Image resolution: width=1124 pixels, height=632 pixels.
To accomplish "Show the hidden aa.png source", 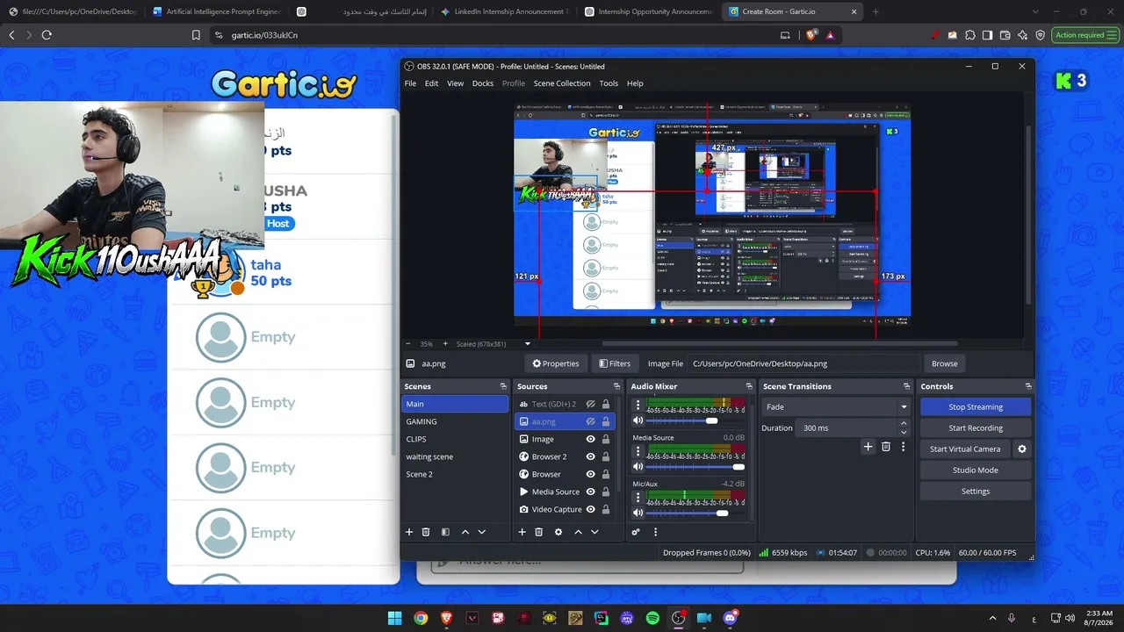I will coord(591,421).
